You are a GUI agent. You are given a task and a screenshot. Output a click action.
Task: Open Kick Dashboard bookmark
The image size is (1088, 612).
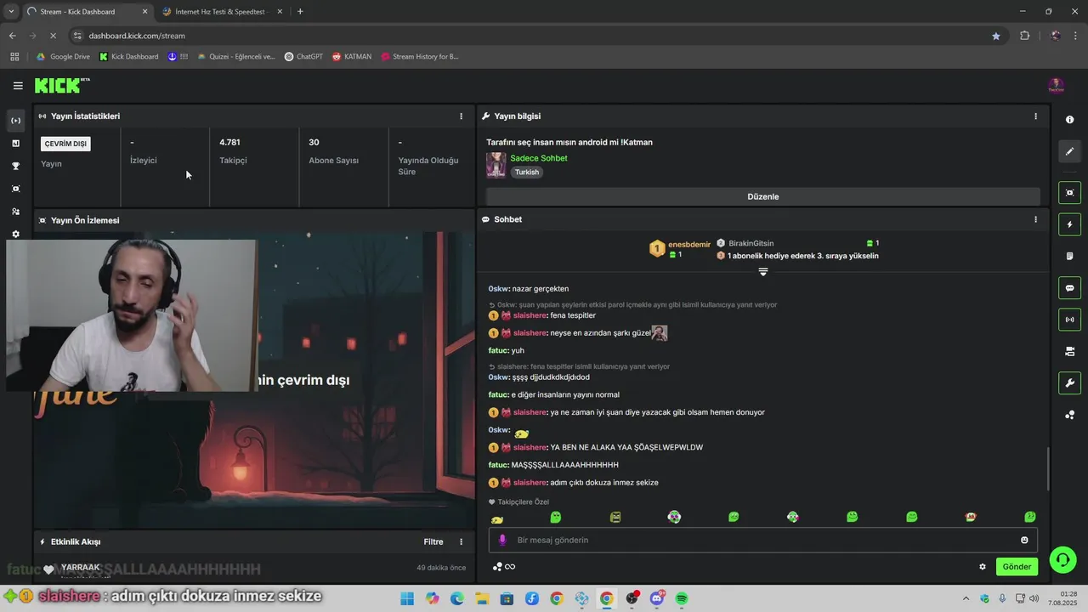click(129, 57)
